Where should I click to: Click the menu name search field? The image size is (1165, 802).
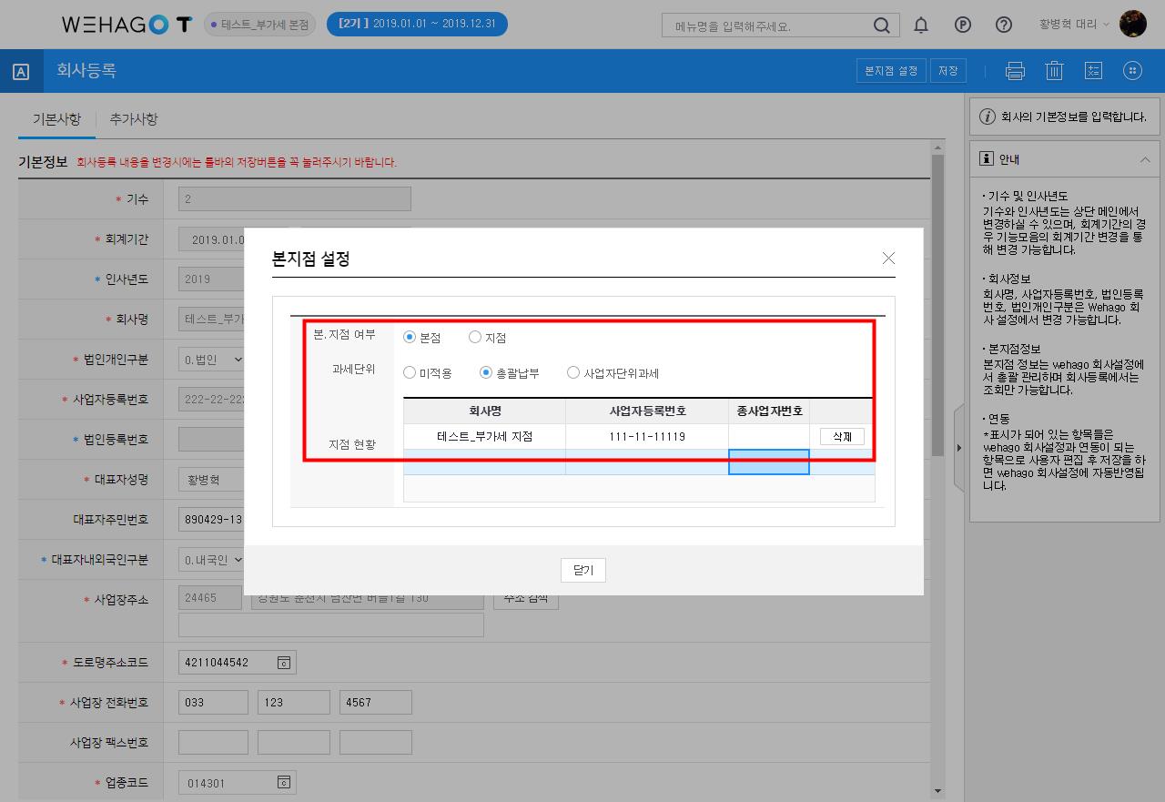click(x=769, y=26)
